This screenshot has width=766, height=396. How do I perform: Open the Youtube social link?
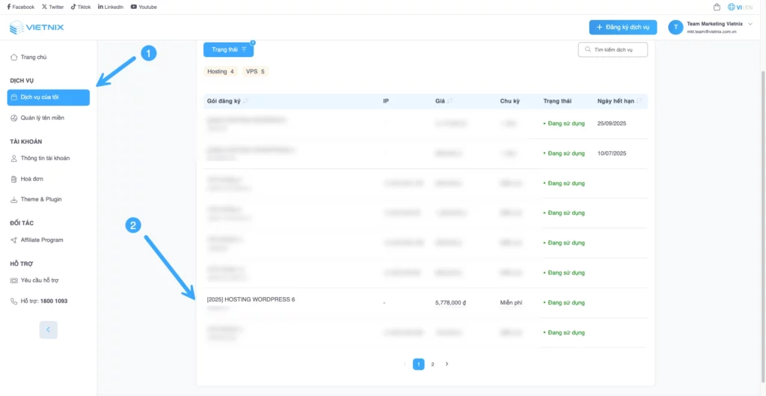pyautogui.click(x=144, y=7)
